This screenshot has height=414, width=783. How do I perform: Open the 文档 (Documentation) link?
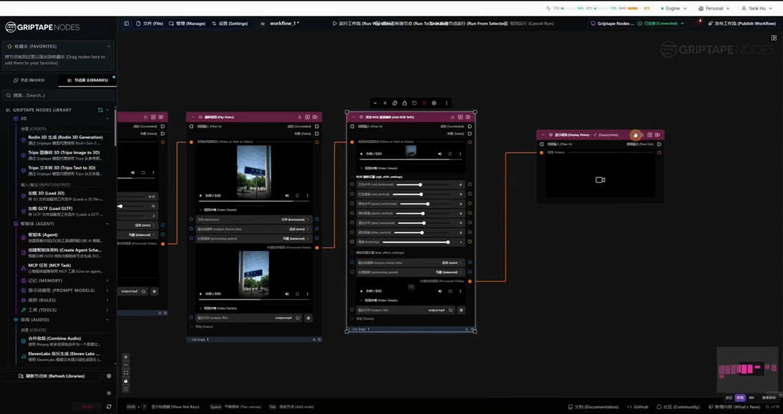coord(594,407)
